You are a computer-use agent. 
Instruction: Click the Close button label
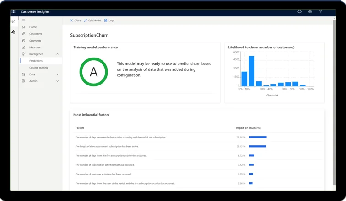point(77,21)
